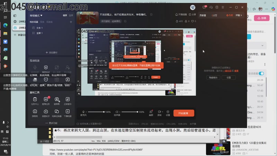Screen dimensions: 277x156
Task: Open the 下播鸣谢 end-stream thanks tool
Action: 68,113
